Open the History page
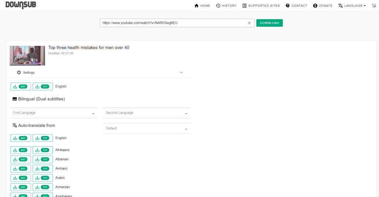This screenshot has width=379, height=197. coord(226,6)
